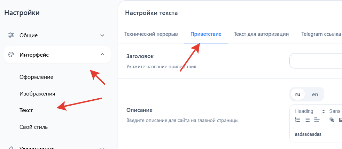Insert a hyperlink in the editor
Image resolution: width=342 pixels, height=149 pixels.
pyautogui.click(x=332, y=120)
